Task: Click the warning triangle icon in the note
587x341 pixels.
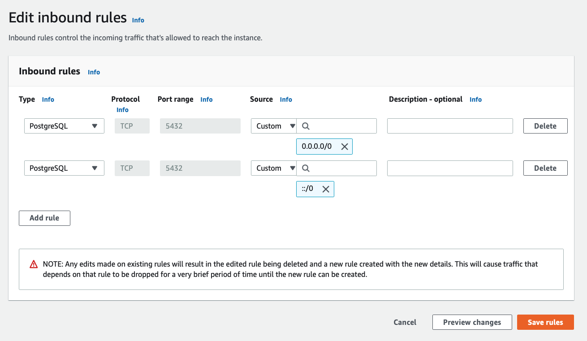Action: 34,264
